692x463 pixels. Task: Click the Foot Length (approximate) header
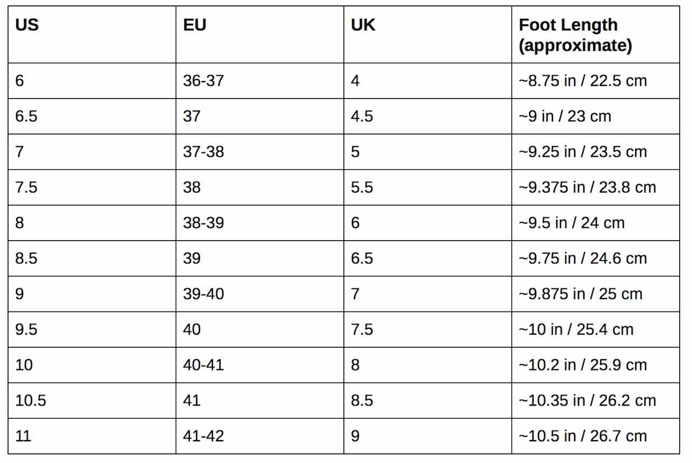[575, 35]
